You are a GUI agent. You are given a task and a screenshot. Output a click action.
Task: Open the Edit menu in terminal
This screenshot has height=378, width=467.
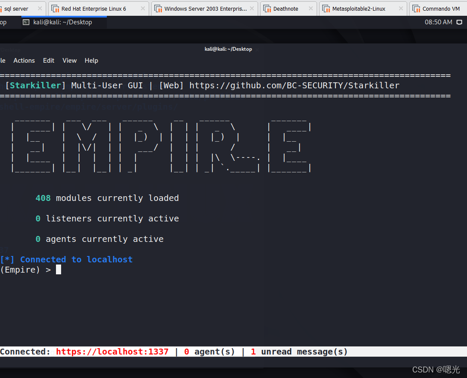[x=49, y=61]
